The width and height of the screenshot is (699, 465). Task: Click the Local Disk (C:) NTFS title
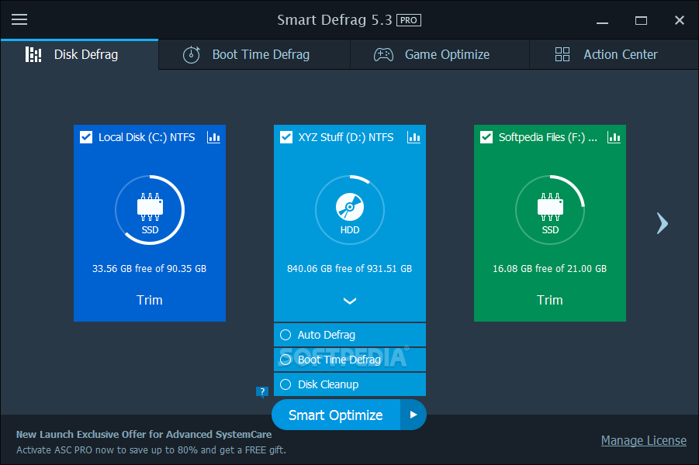coord(147,137)
